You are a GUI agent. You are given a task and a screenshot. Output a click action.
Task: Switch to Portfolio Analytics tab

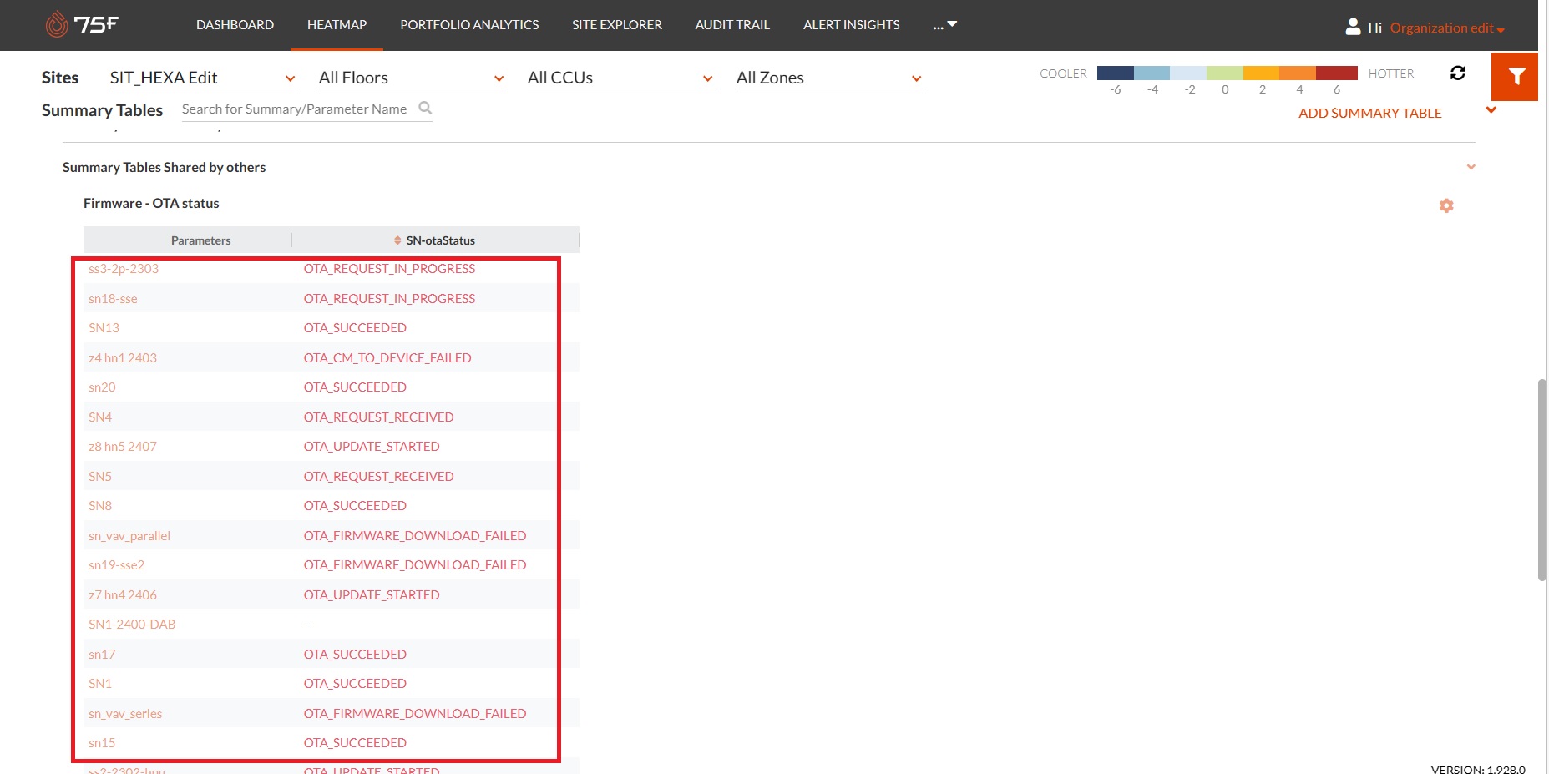(469, 25)
